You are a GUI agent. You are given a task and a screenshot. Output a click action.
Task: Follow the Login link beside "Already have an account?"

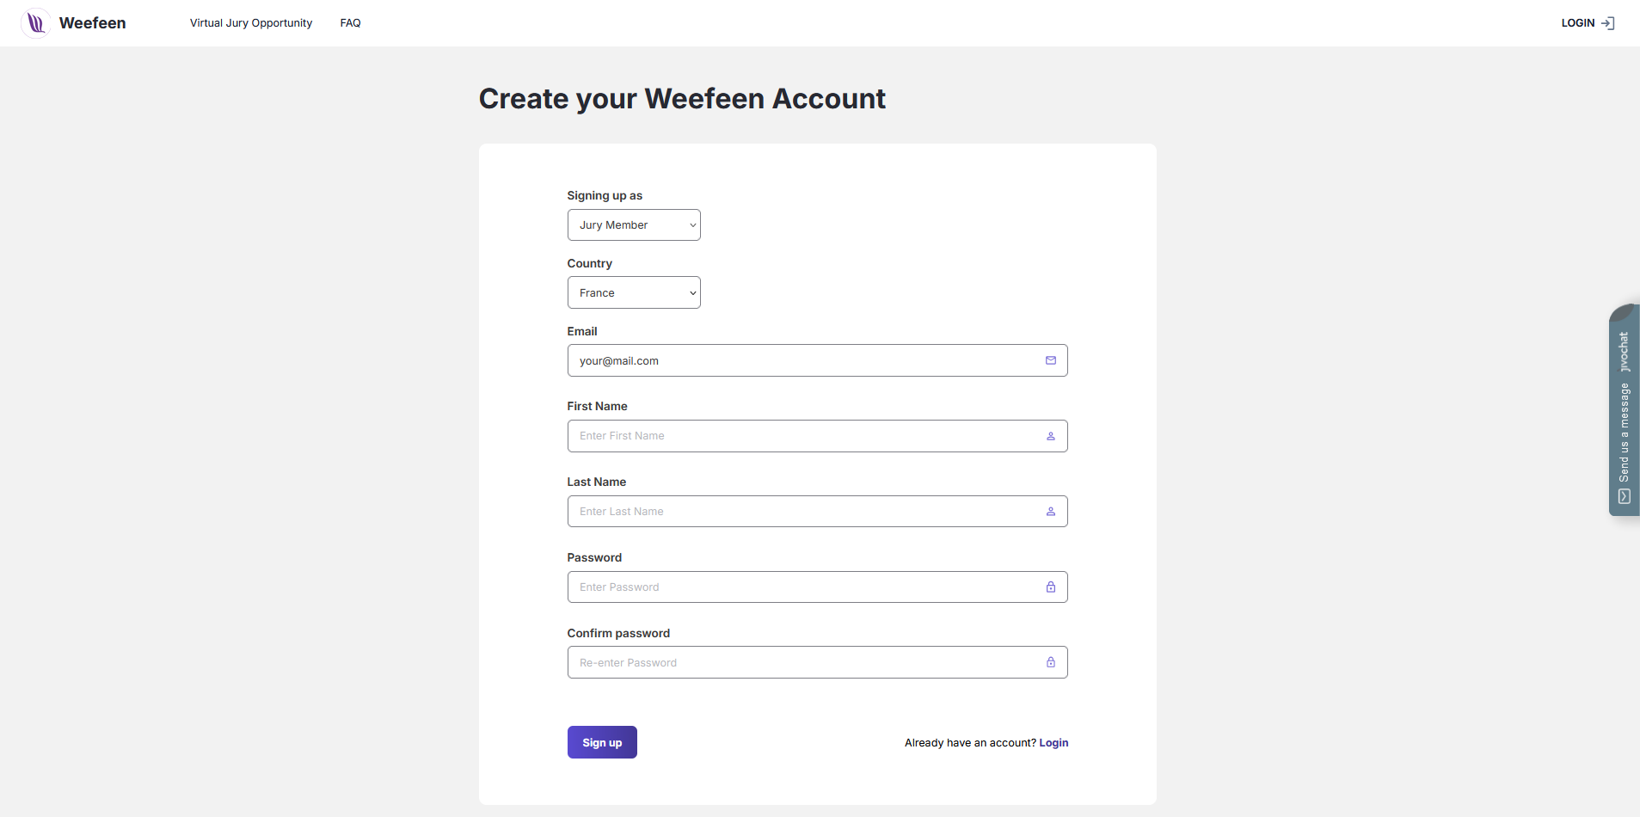(x=1053, y=743)
